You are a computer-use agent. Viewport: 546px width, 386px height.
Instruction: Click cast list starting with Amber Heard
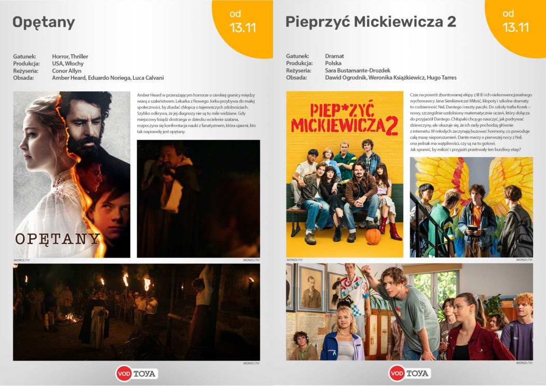click(107, 78)
